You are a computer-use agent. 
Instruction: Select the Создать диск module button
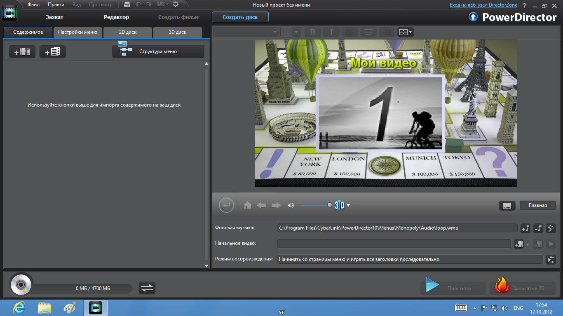click(x=240, y=17)
